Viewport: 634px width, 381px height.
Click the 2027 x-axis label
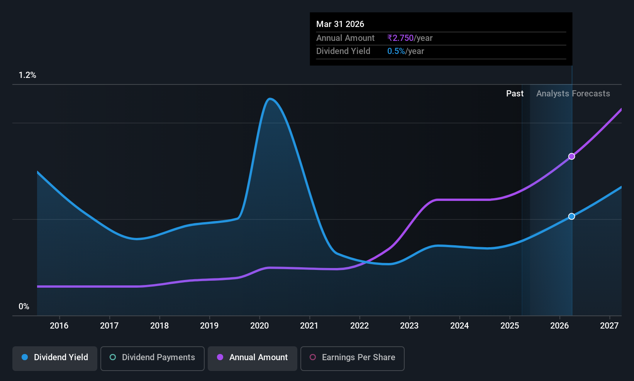[609, 326]
